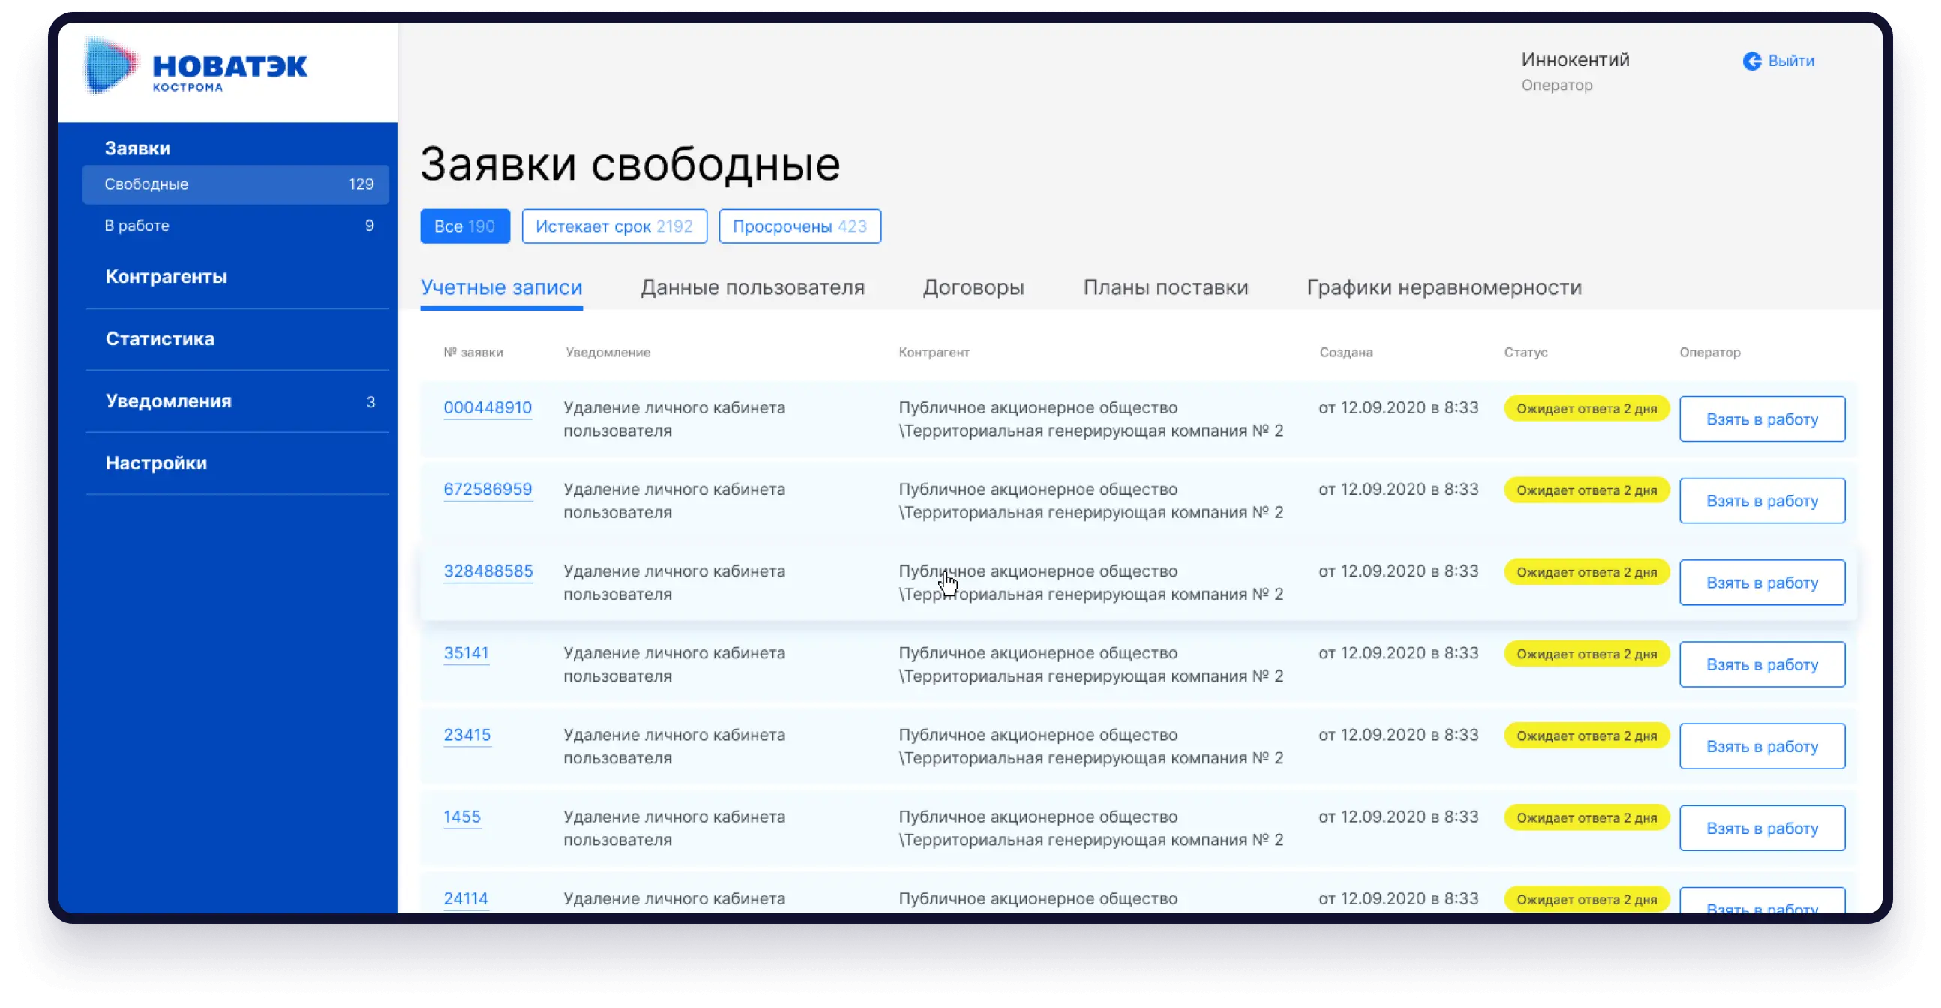The height and width of the screenshot is (1008, 1941).
Task: Switch to Договоры tab
Action: [973, 288]
